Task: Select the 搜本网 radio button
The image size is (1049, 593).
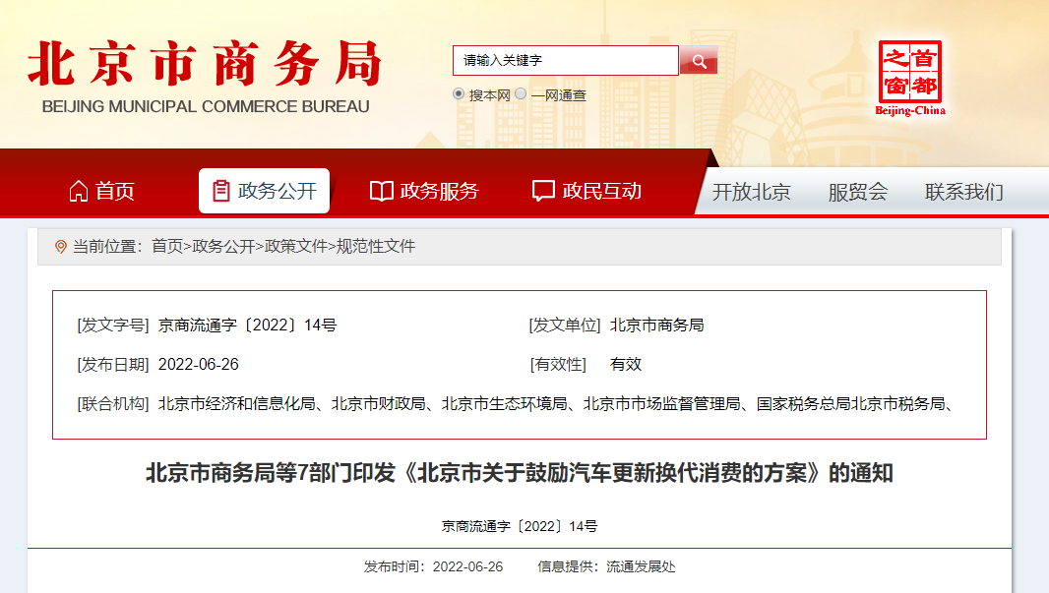Action: tap(459, 94)
